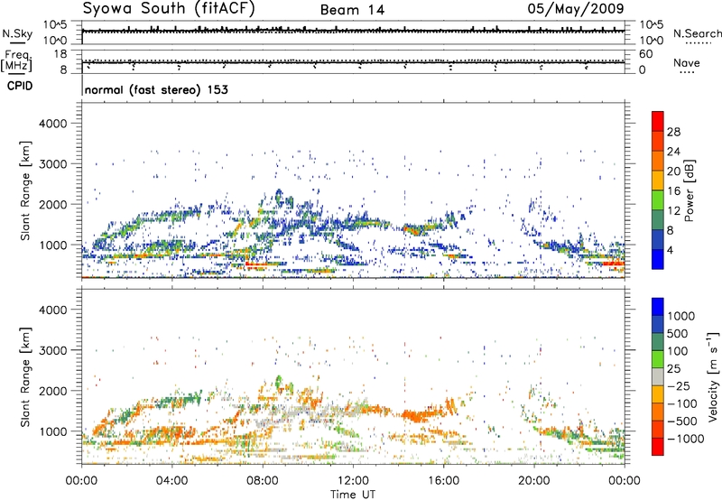Click the "25" velocity colorbar label
Viewport: 722px width, 500px height.
point(673,369)
